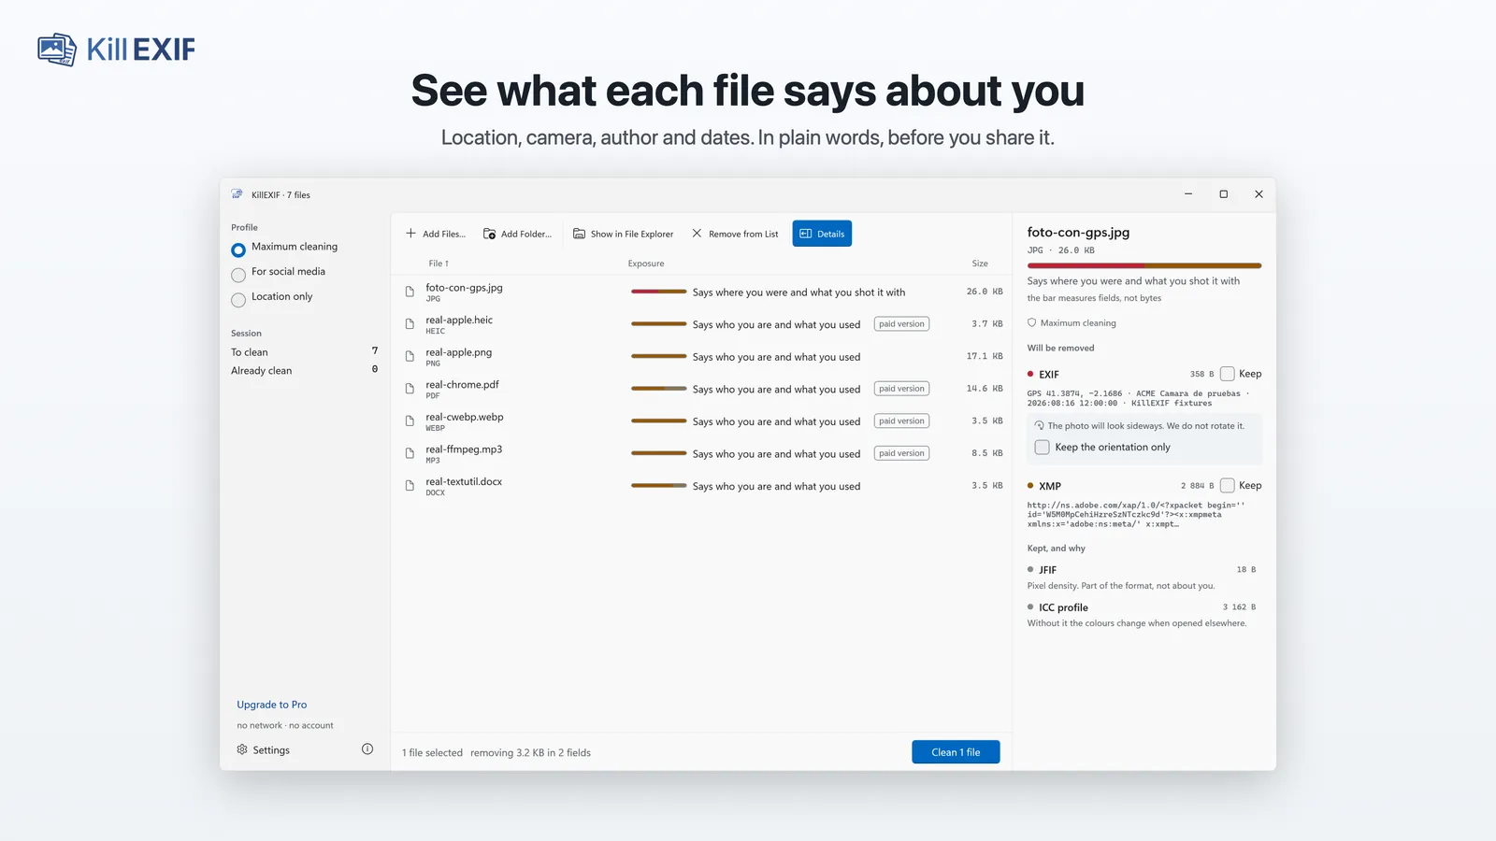Click the Details panel icon

pyautogui.click(x=805, y=234)
